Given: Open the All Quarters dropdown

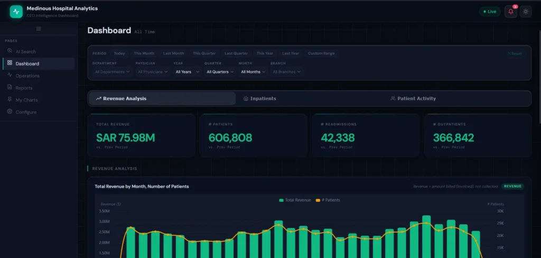Looking at the screenshot, I should point(220,72).
